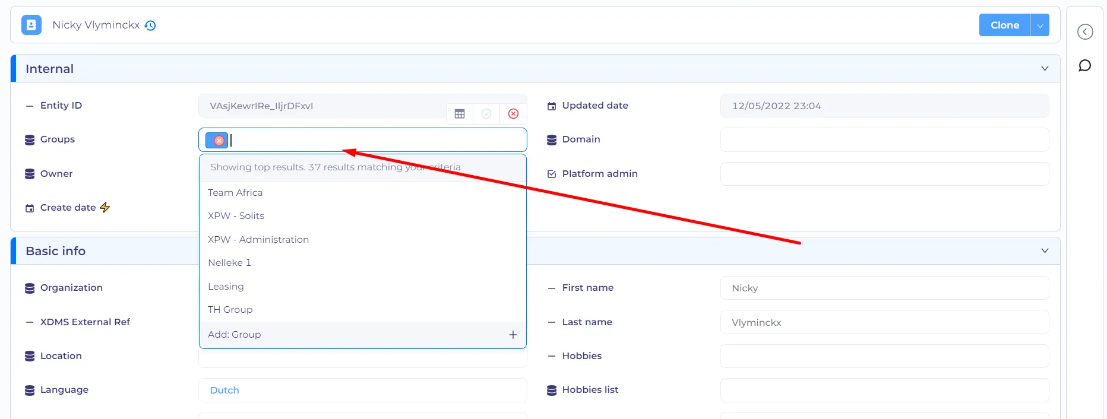Screen dimensions: 1107x419
Task: Click the calendar icon beside Updated date
Action: click(552, 106)
